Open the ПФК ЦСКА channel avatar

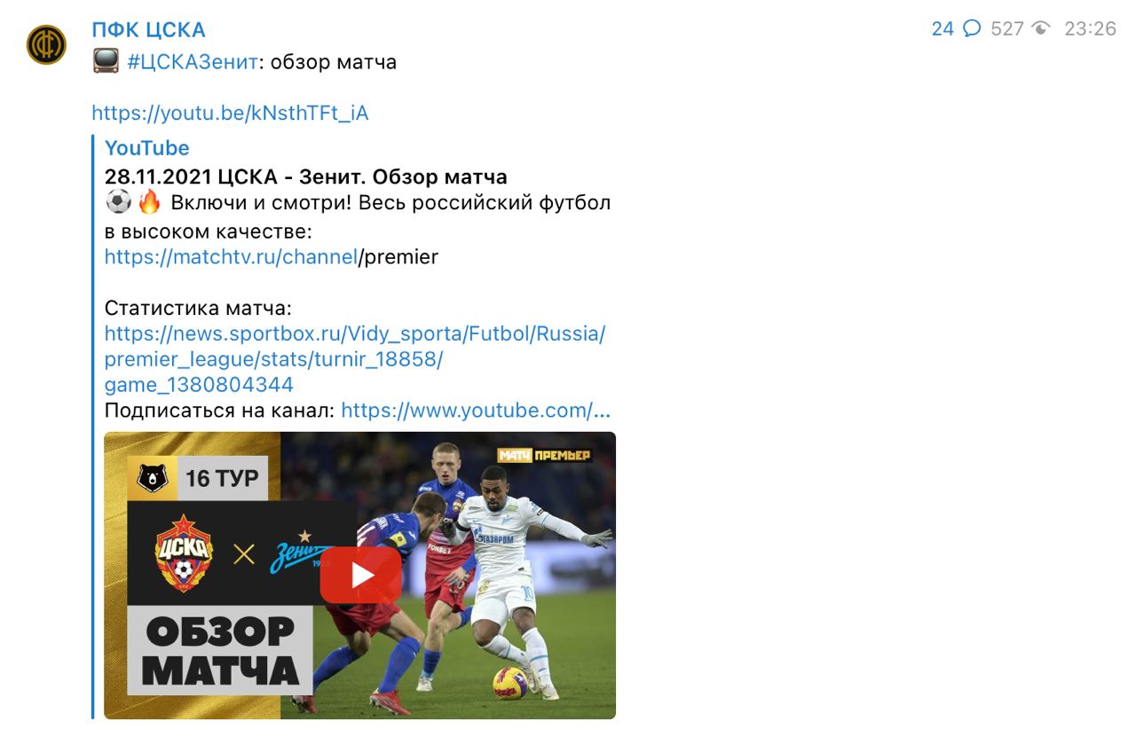coord(47,44)
